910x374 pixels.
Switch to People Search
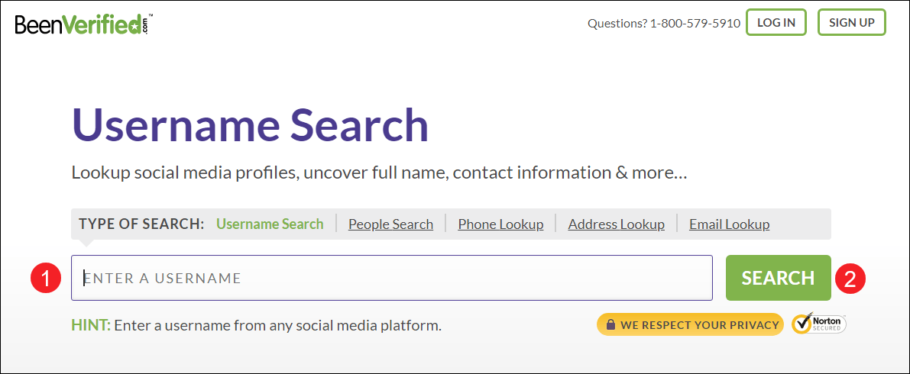tap(390, 224)
